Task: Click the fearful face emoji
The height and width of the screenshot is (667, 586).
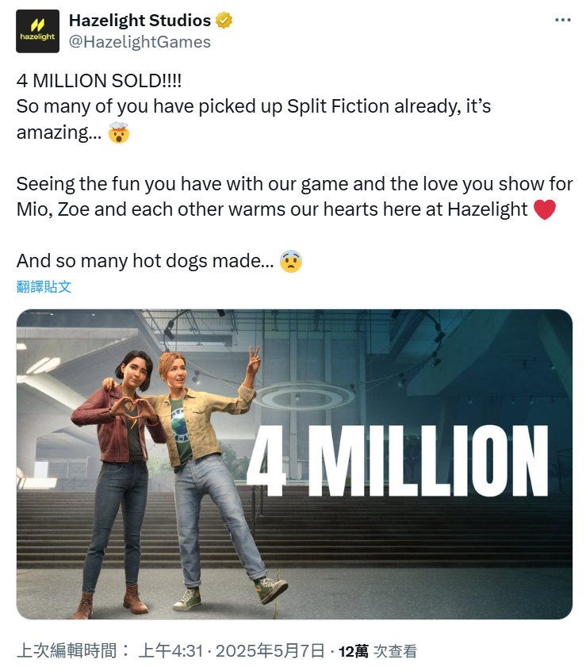Action: 291,261
